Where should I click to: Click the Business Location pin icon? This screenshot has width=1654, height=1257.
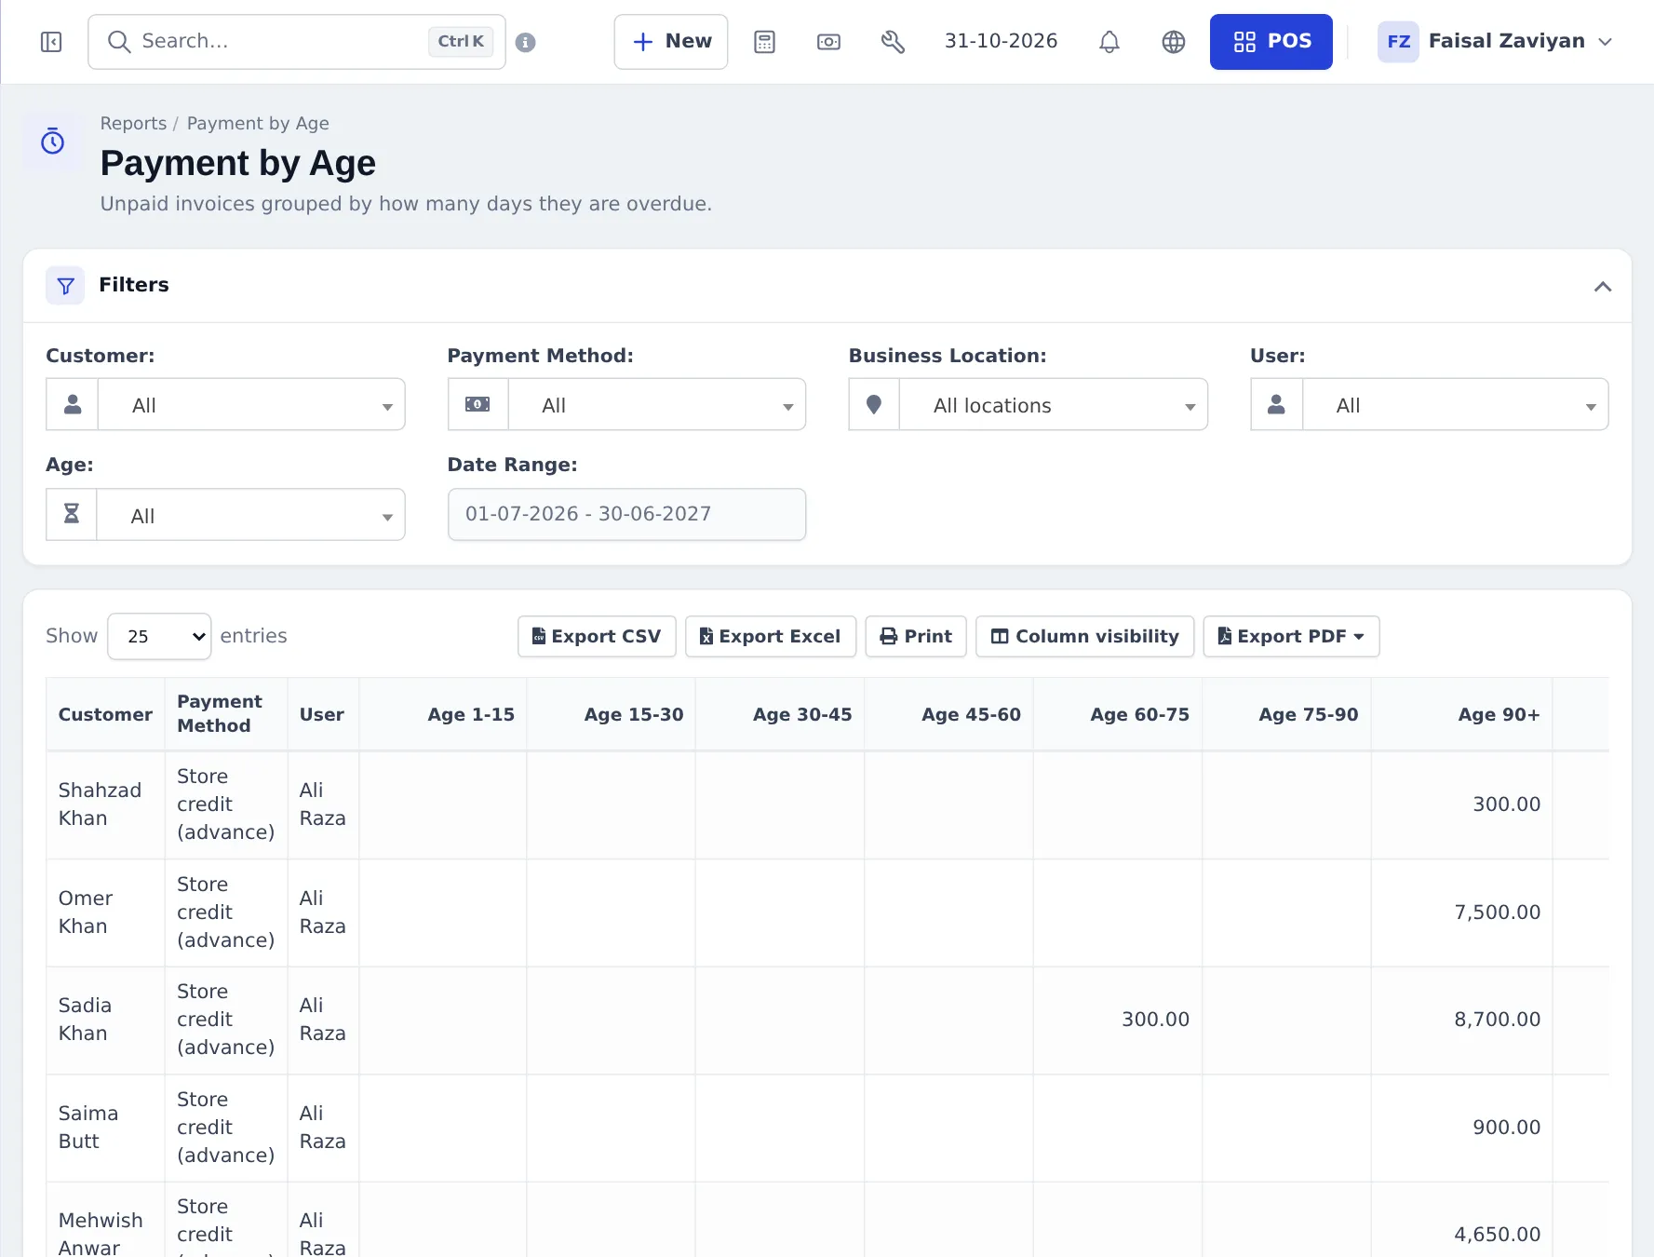click(874, 404)
